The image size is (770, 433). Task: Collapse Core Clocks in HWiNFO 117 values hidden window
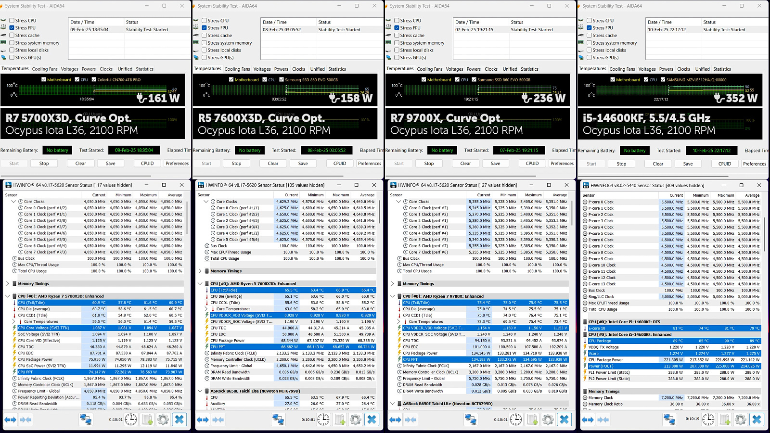pos(13,202)
